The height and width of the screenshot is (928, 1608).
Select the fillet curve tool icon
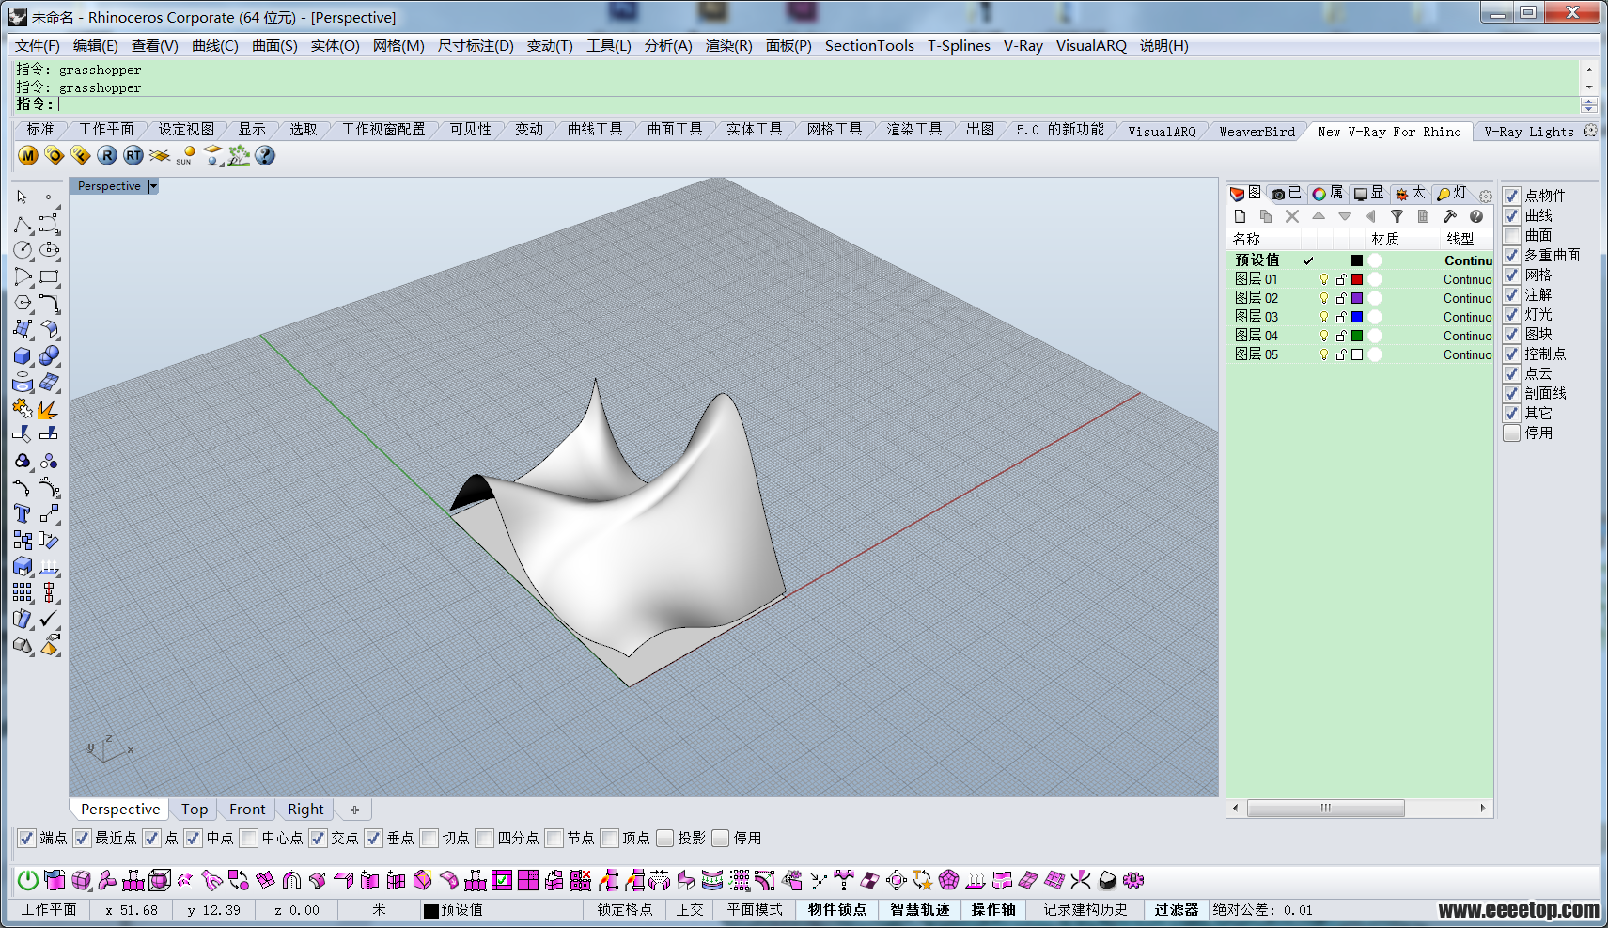(x=49, y=304)
